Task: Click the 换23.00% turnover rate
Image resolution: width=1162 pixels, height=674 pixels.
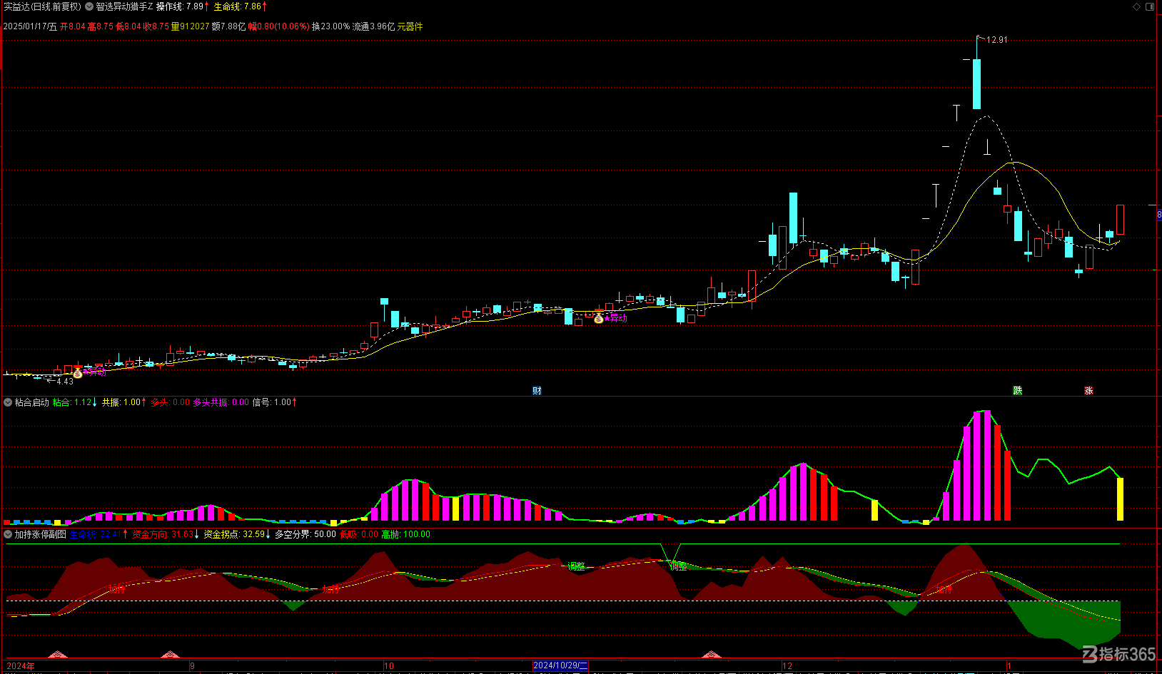Action: point(331,26)
